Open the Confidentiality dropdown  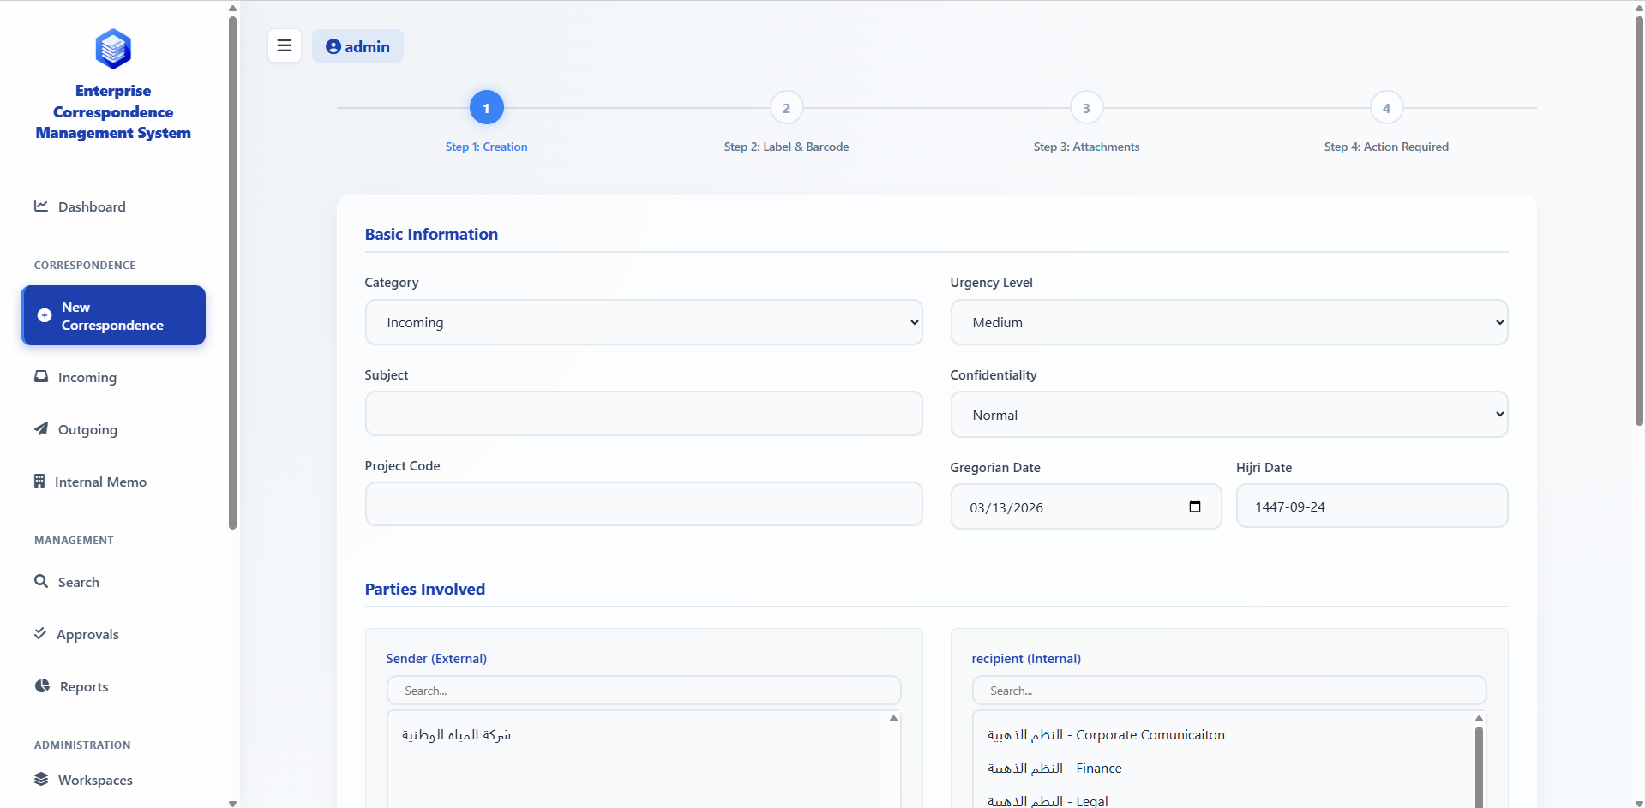[x=1228, y=415]
